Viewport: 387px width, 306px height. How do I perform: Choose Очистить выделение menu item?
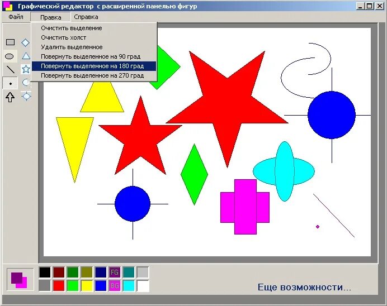pos(94,28)
